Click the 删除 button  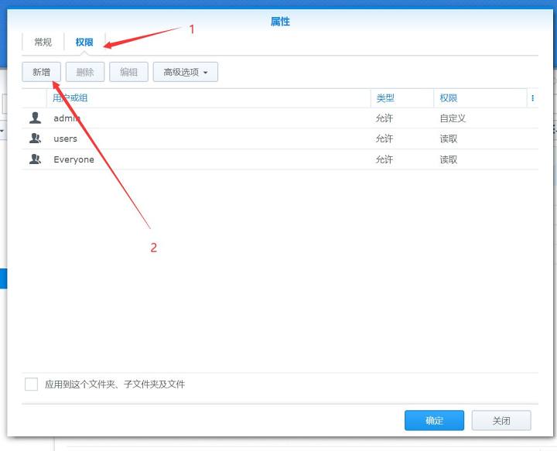[85, 72]
